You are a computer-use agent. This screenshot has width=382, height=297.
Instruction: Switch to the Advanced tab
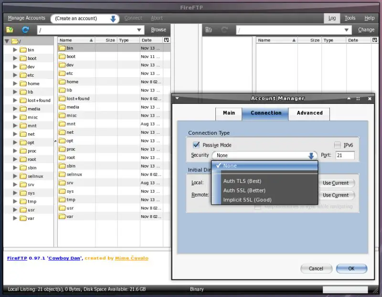pyautogui.click(x=309, y=113)
